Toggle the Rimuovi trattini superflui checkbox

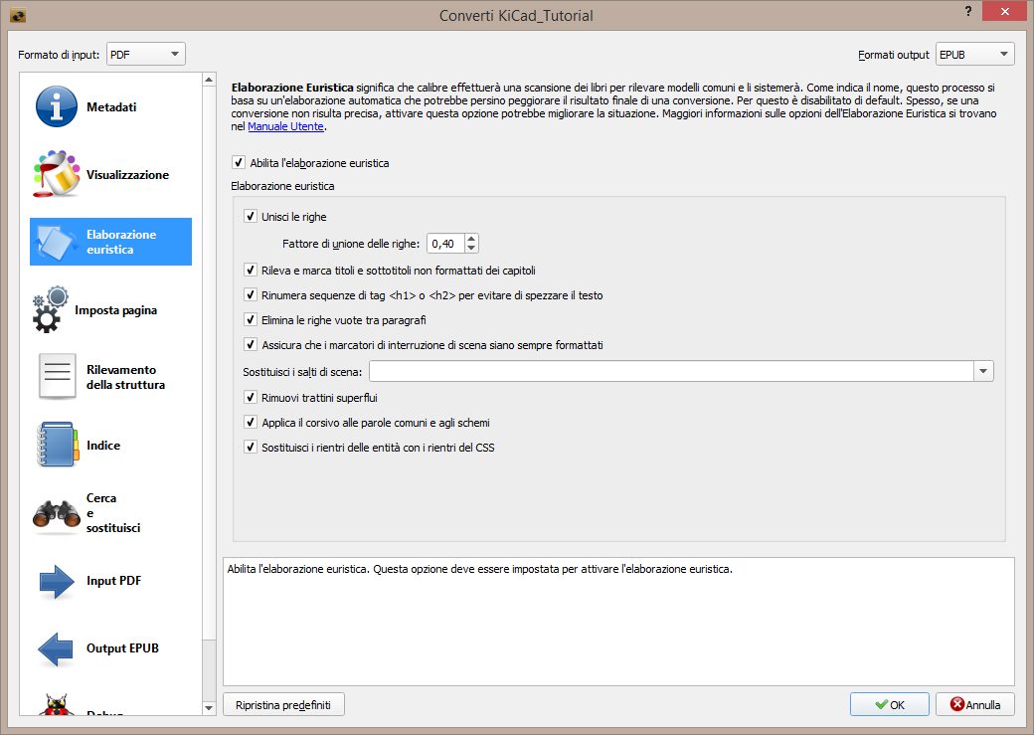(x=250, y=397)
